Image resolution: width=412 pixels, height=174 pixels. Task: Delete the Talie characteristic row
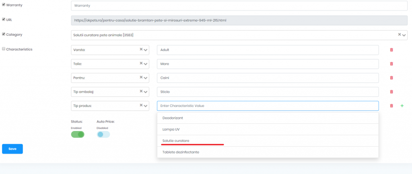pos(391,64)
